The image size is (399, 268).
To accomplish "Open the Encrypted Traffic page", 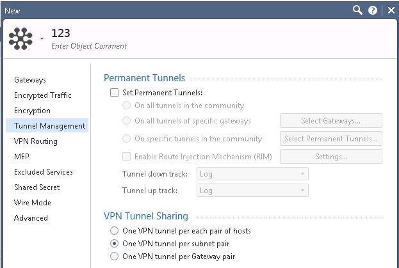I will (x=43, y=95).
